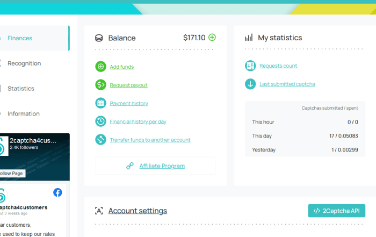Open the Account settings heading link
Screen dimensions: 376x237
click(138, 211)
